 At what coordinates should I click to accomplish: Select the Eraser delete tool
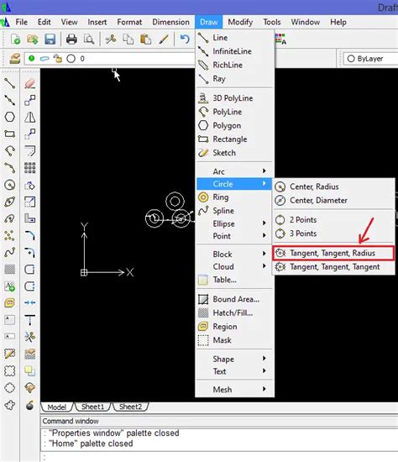pos(29,83)
